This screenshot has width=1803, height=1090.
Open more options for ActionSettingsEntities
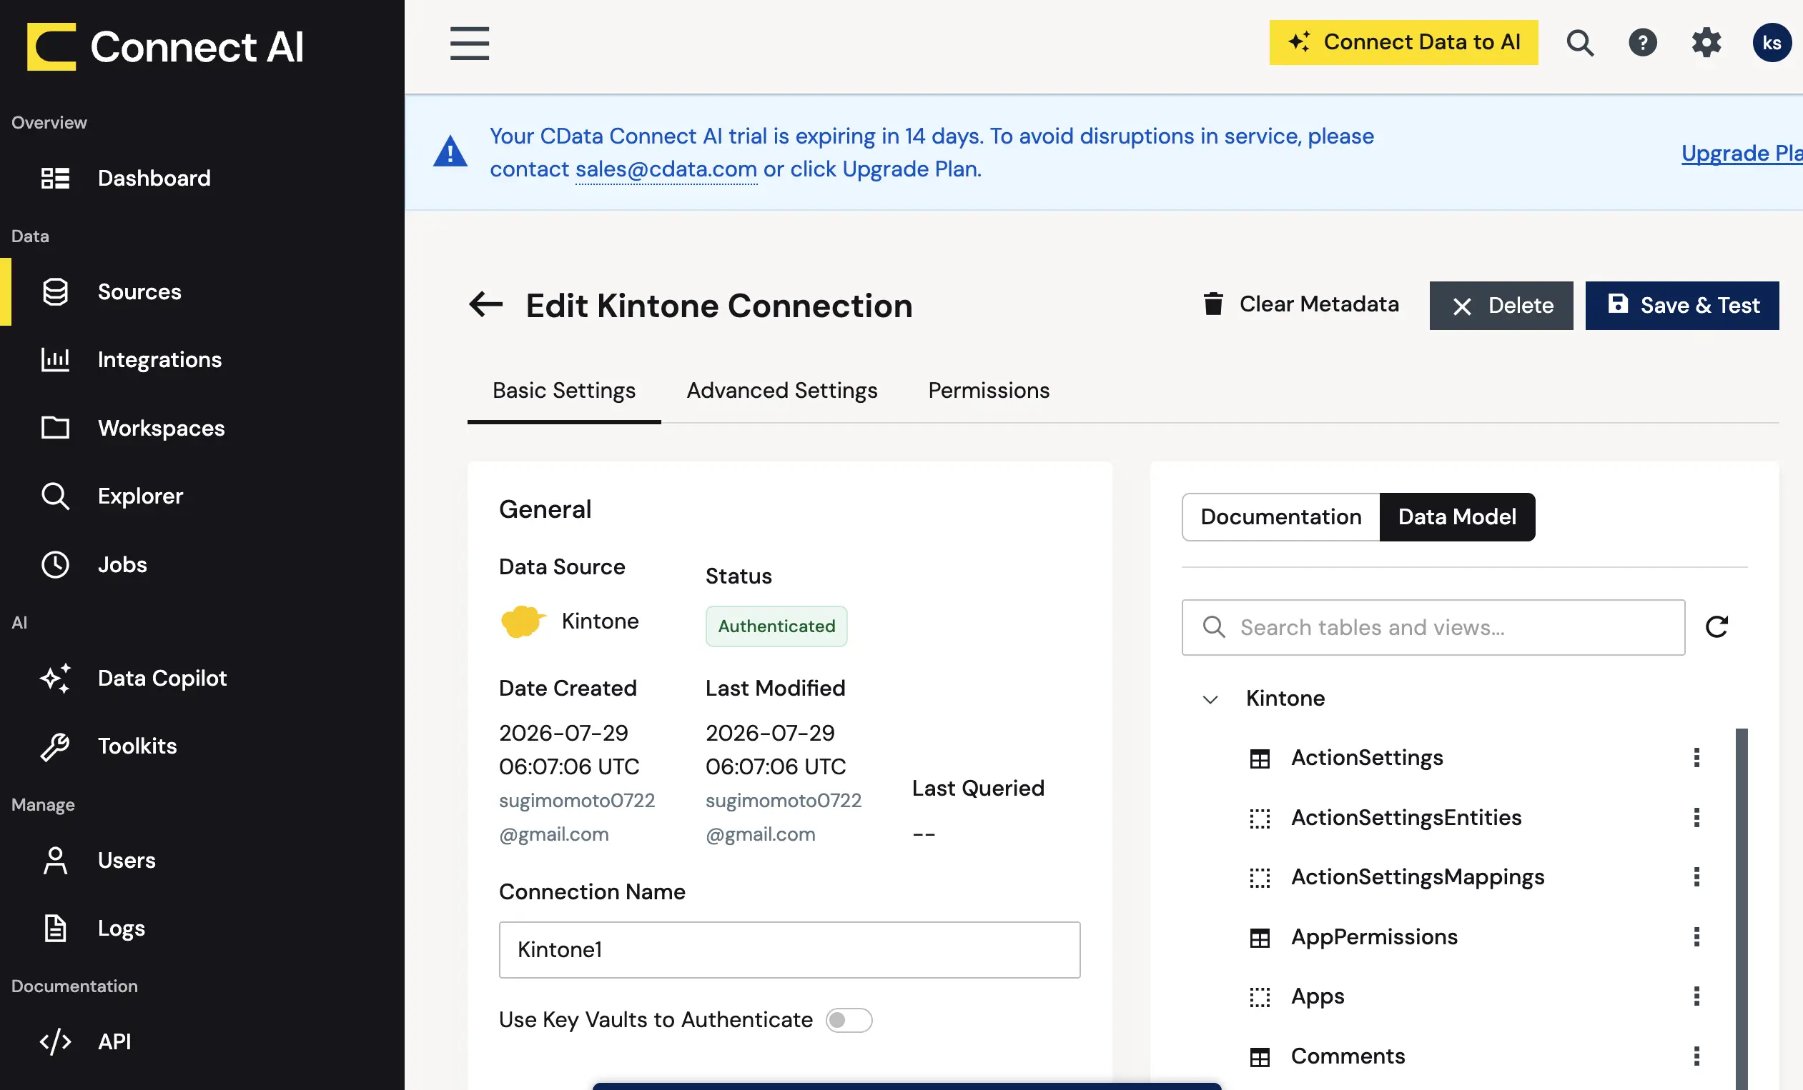point(1696,817)
